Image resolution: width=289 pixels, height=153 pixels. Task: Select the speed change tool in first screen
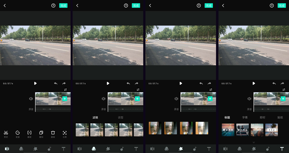(17, 133)
